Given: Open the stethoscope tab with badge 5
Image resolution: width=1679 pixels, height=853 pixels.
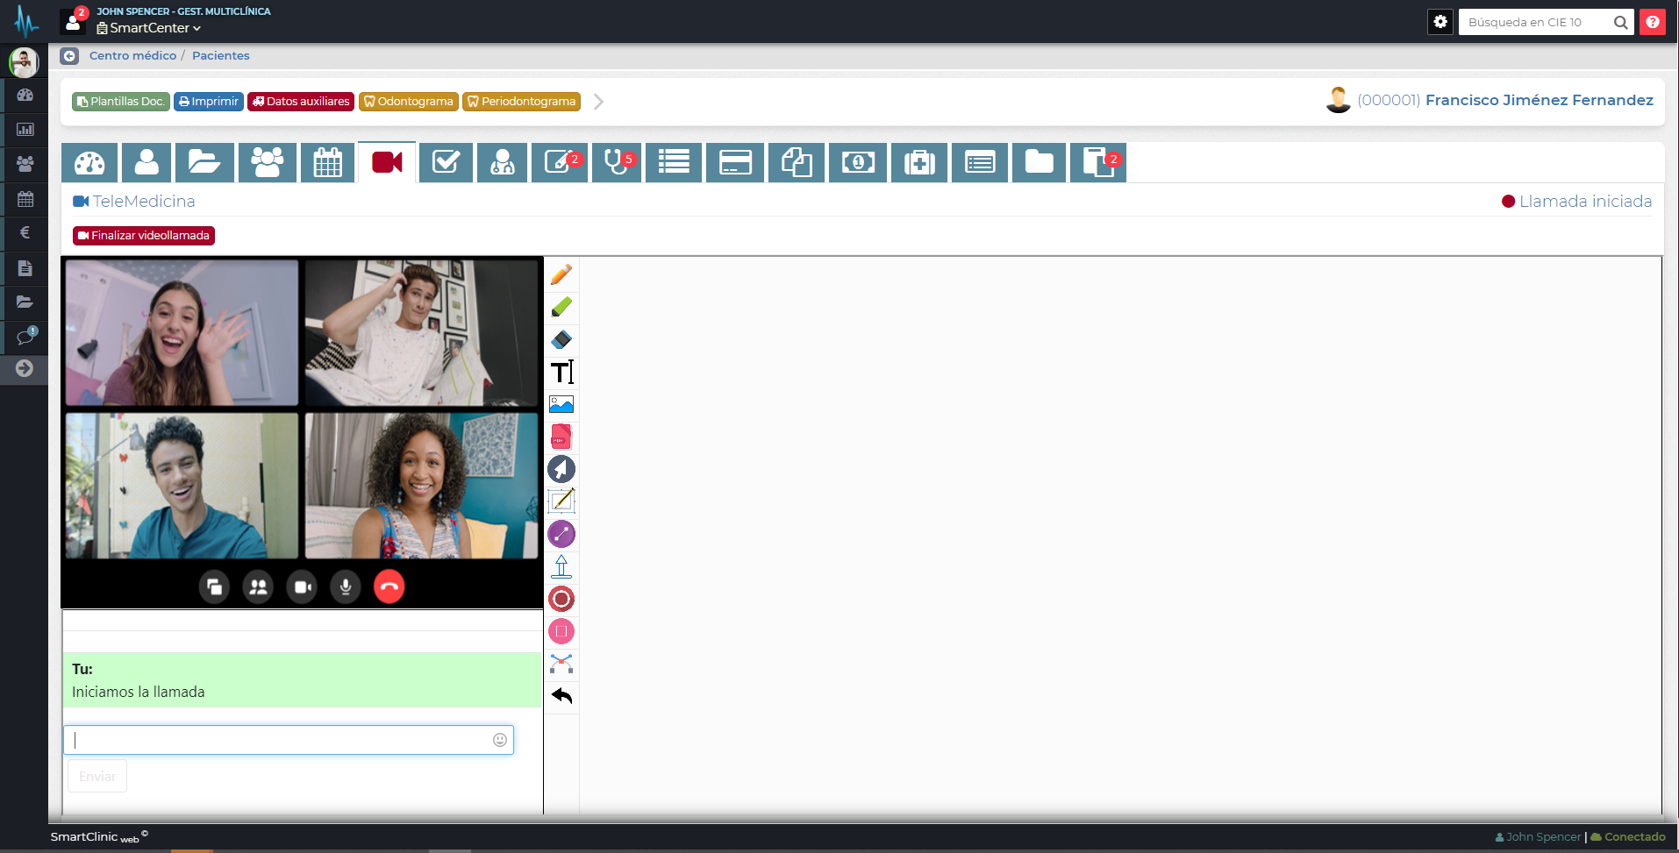Looking at the screenshot, I should [x=617, y=162].
